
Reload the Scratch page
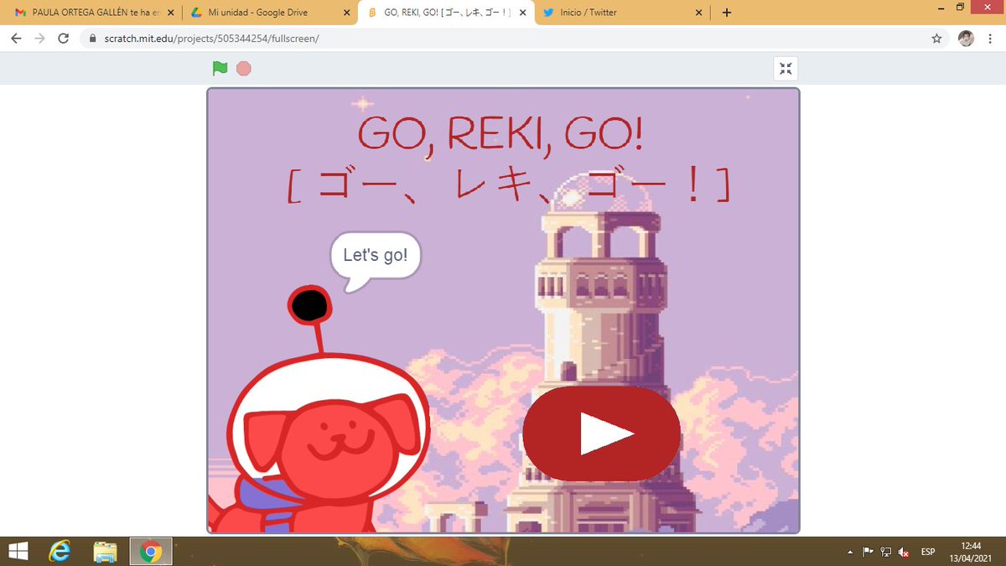tap(63, 39)
